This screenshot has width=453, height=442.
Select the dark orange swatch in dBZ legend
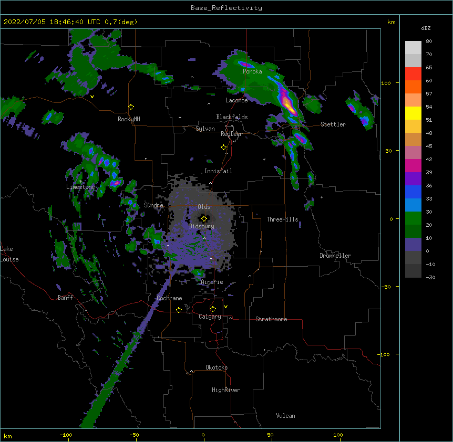pyautogui.click(x=413, y=87)
